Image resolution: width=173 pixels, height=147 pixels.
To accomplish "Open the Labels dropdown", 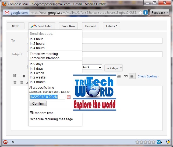I will click(112, 26).
